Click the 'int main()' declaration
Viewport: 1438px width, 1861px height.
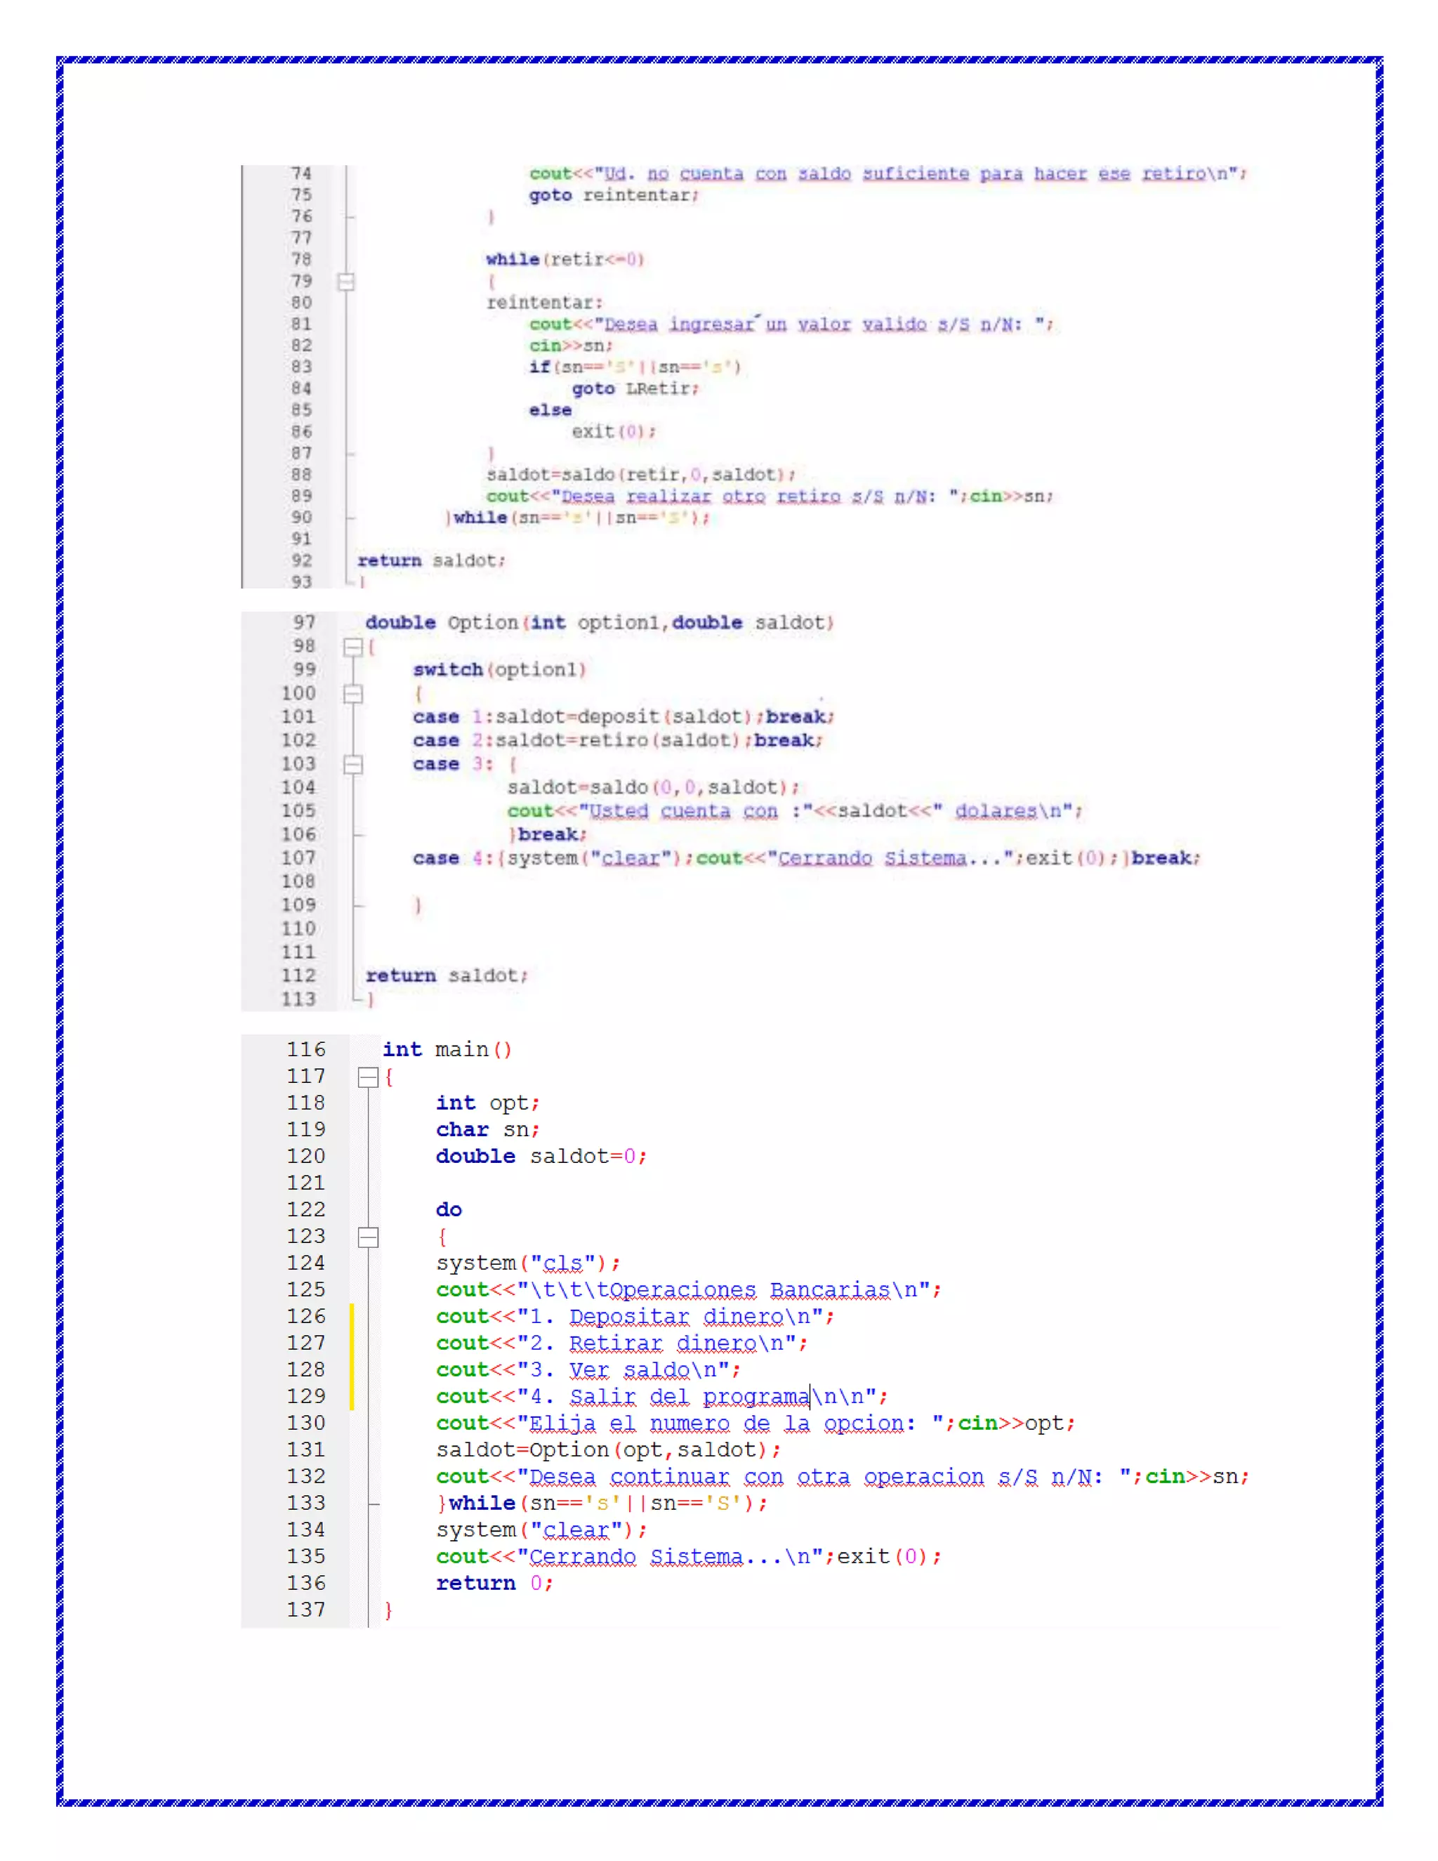(x=447, y=1050)
